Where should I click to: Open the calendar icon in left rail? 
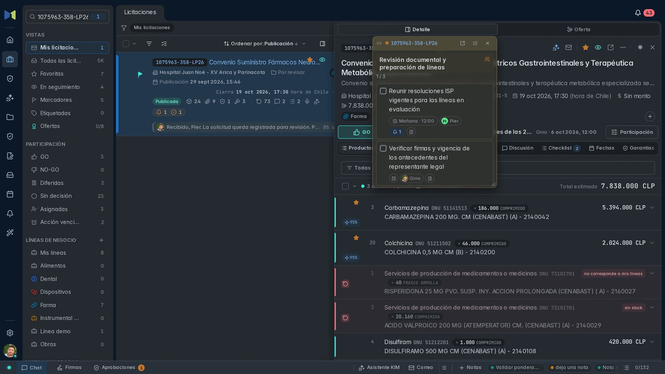click(x=10, y=194)
